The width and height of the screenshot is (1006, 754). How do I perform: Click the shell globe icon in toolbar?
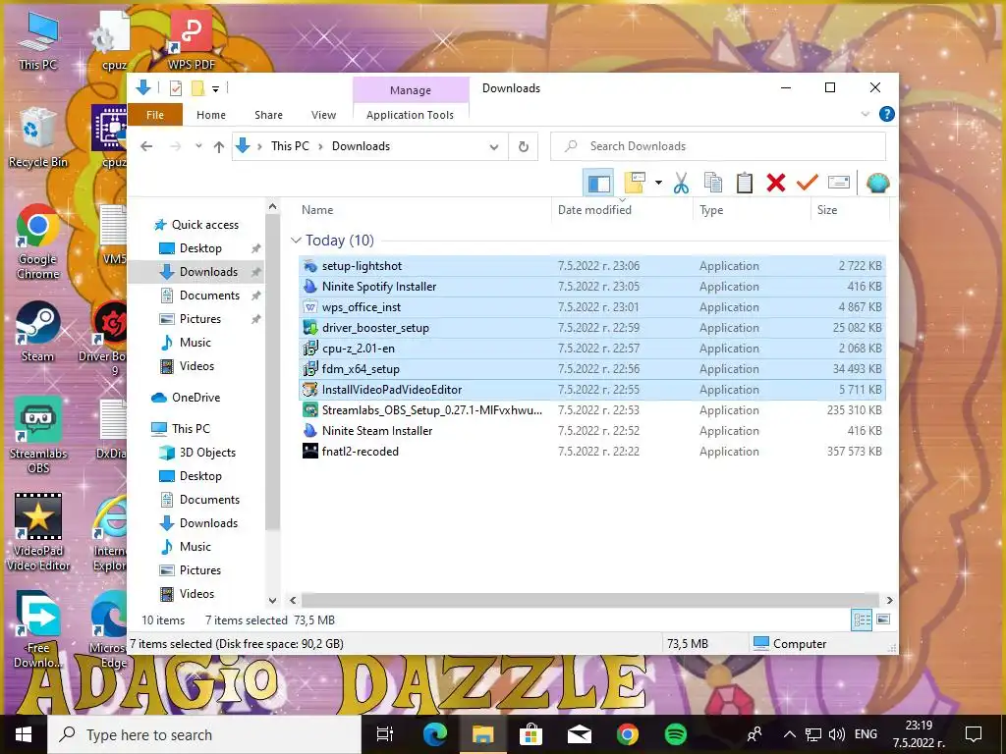877,184
